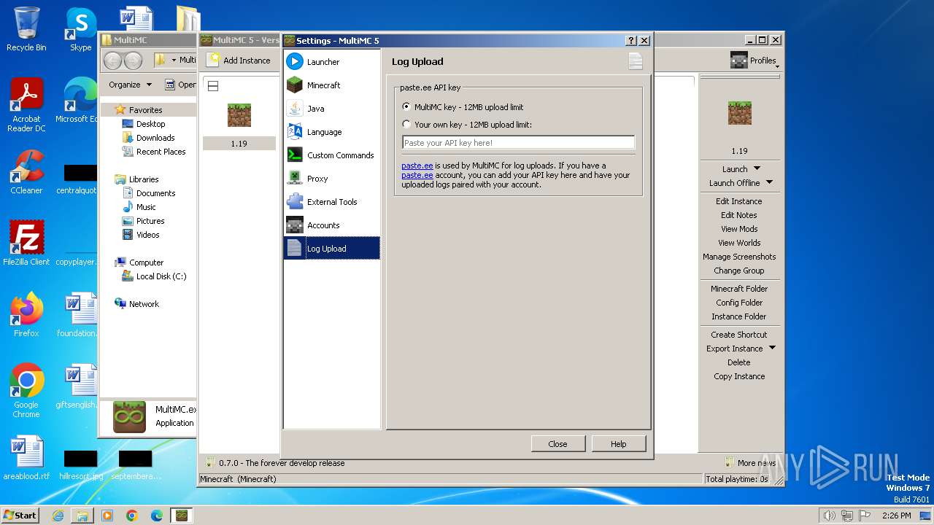Click the MultiMC taskbar button
Viewport: 934px width, 525px height.
click(181, 515)
